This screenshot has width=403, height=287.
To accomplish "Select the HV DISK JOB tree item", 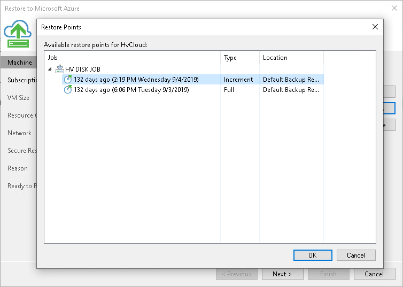I will coord(82,69).
